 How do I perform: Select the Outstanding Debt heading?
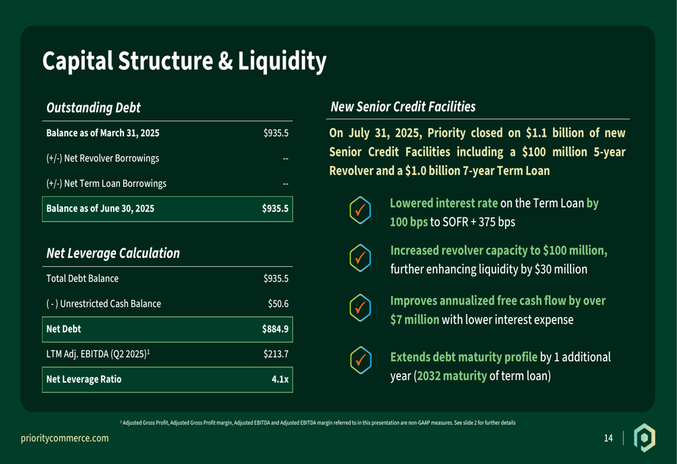93,108
